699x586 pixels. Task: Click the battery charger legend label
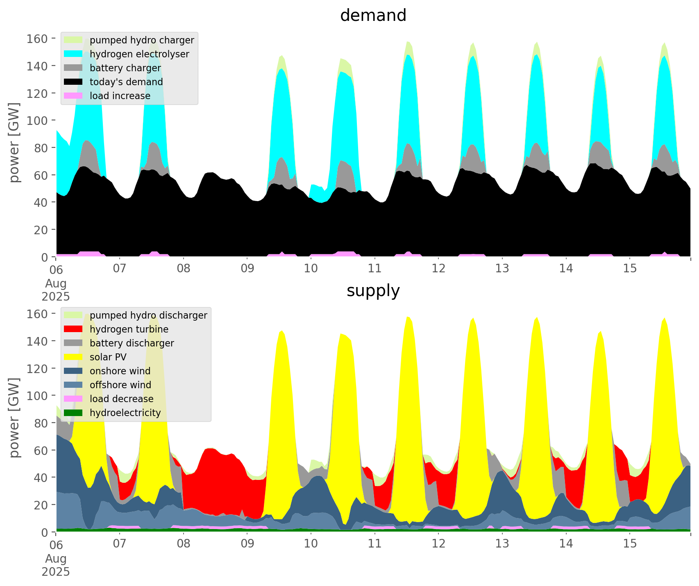[x=125, y=68]
